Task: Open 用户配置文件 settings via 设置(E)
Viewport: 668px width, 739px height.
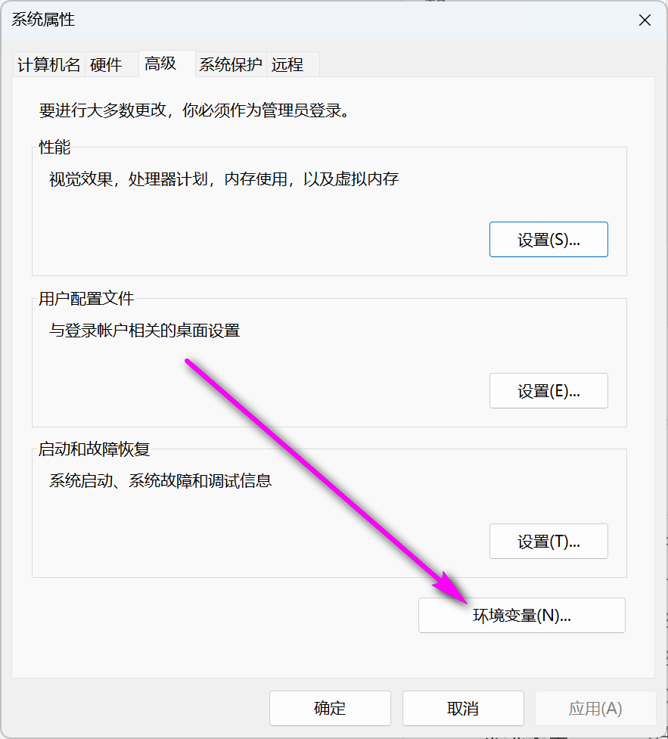Action: coord(548,390)
